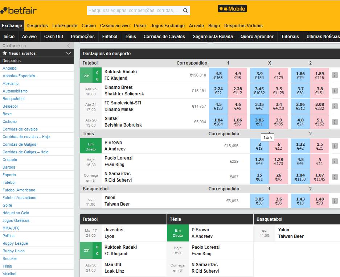Open Cash Out menu item
Screen dimensions: 340x277
point(54,36)
